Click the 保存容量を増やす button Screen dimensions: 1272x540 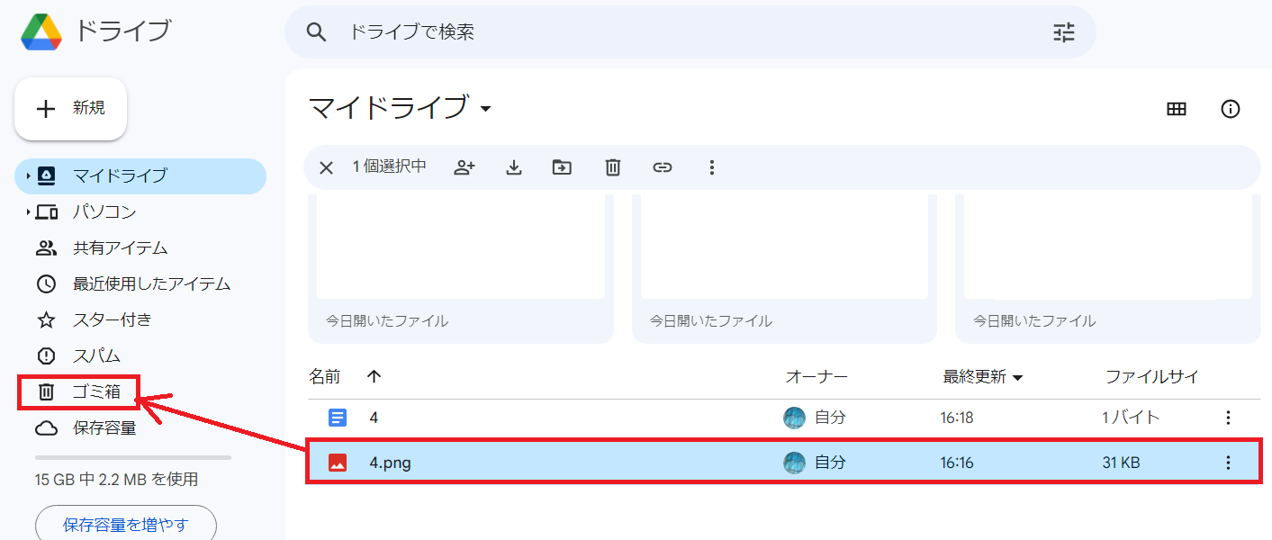(126, 524)
